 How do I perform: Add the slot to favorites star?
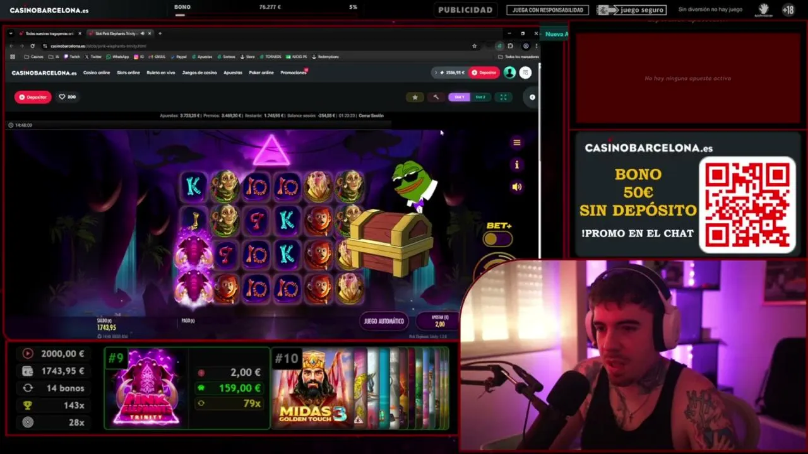415,97
